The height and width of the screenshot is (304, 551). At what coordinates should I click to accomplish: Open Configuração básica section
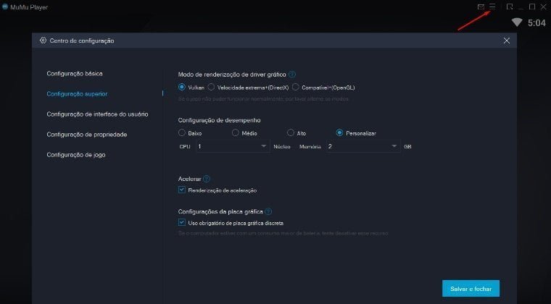tap(75, 74)
